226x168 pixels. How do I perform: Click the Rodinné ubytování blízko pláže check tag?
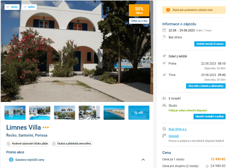point(28,144)
